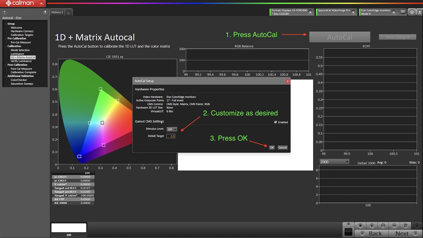Viewport: 423px width, 238px height.
Task: Open settings with the gear icon
Action: [x=412, y=12]
